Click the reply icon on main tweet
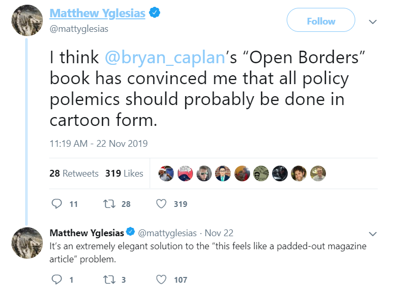395x290 pixels. tap(58, 204)
